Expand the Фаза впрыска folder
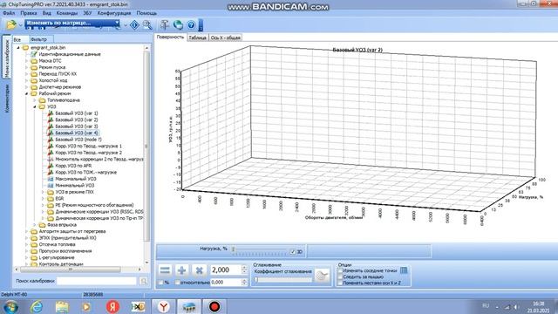The image size is (558, 314). [x=35, y=225]
